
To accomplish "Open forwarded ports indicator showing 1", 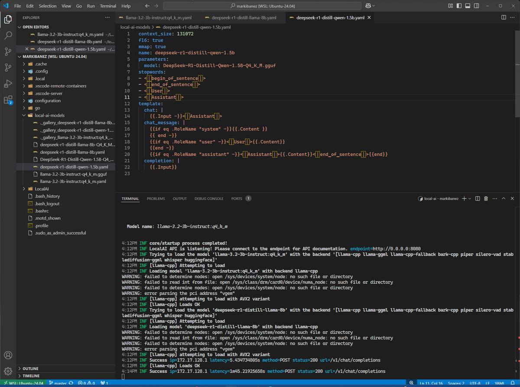I will 104,383.
